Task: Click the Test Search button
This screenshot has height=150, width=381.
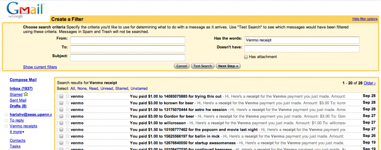Action: point(203,66)
